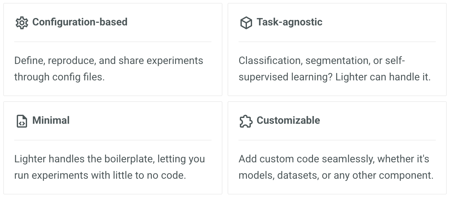Click the text 'Define, reproduce, and share experiments'
This screenshot has width=450, height=198.
tap(109, 61)
